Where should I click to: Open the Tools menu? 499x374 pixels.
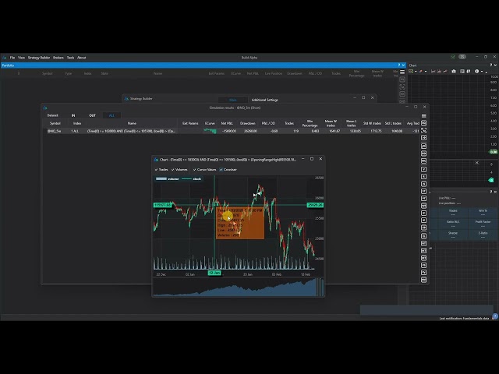pos(70,58)
